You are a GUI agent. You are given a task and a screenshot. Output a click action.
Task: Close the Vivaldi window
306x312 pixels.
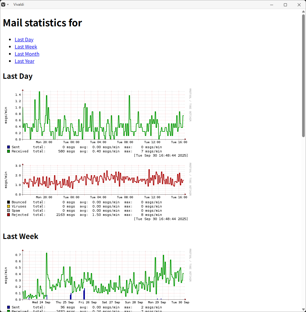299,4
